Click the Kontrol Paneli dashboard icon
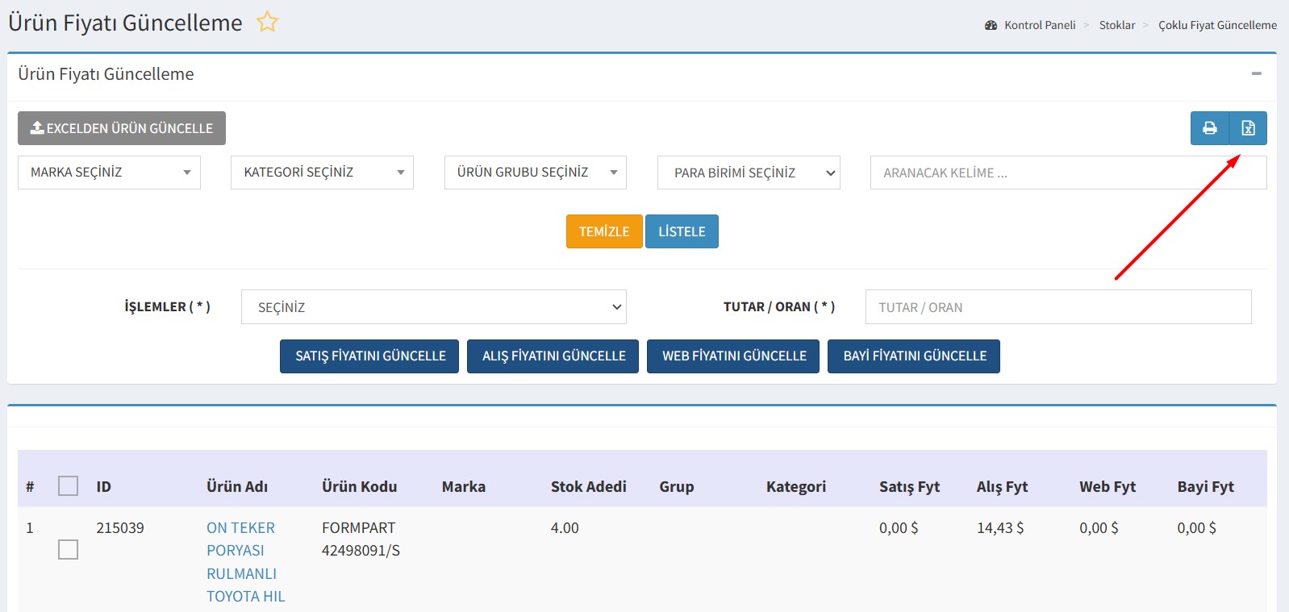 pos(991,25)
